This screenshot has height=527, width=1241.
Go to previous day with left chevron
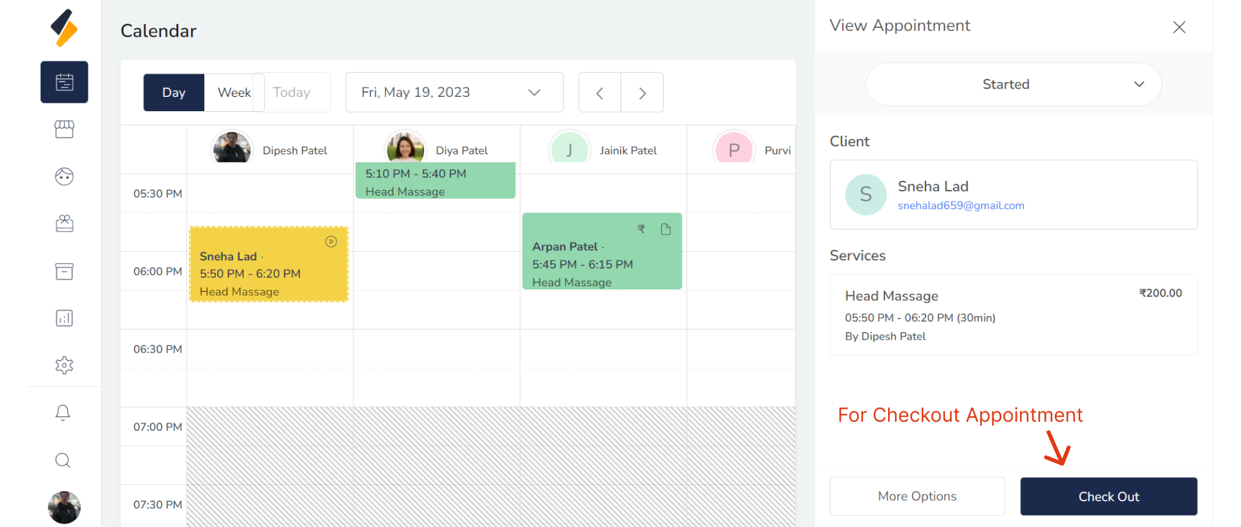click(x=600, y=93)
